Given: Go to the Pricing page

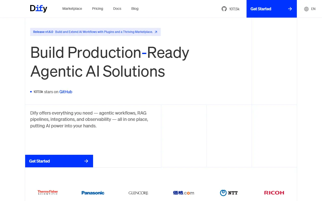Looking at the screenshot, I should [x=98, y=9].
